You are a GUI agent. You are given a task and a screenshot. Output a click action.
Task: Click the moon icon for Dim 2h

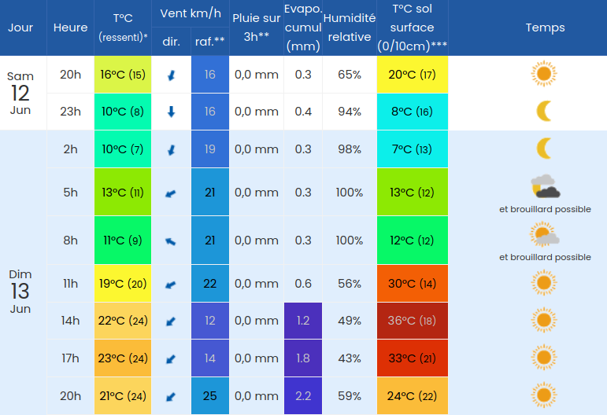[544, 149]
